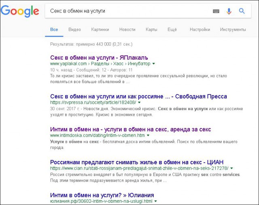
Task: Open the ЦИАН result title link
Action: point(137,162)
